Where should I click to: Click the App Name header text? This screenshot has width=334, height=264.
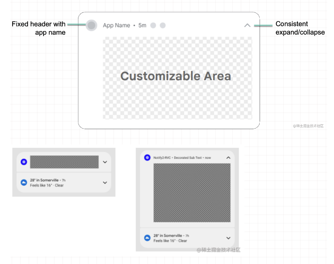tap(116, 25)
